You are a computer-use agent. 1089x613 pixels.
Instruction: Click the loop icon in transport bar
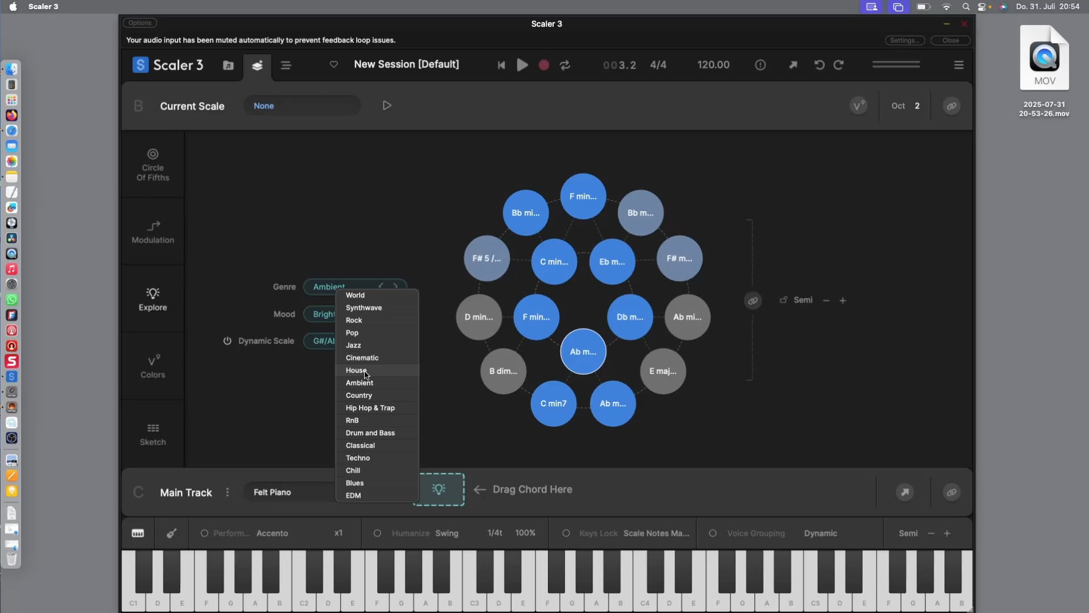point(565,65)
